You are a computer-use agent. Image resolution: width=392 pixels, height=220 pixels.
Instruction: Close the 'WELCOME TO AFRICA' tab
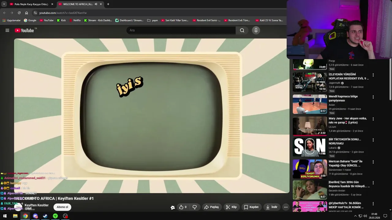pos(101,4)
